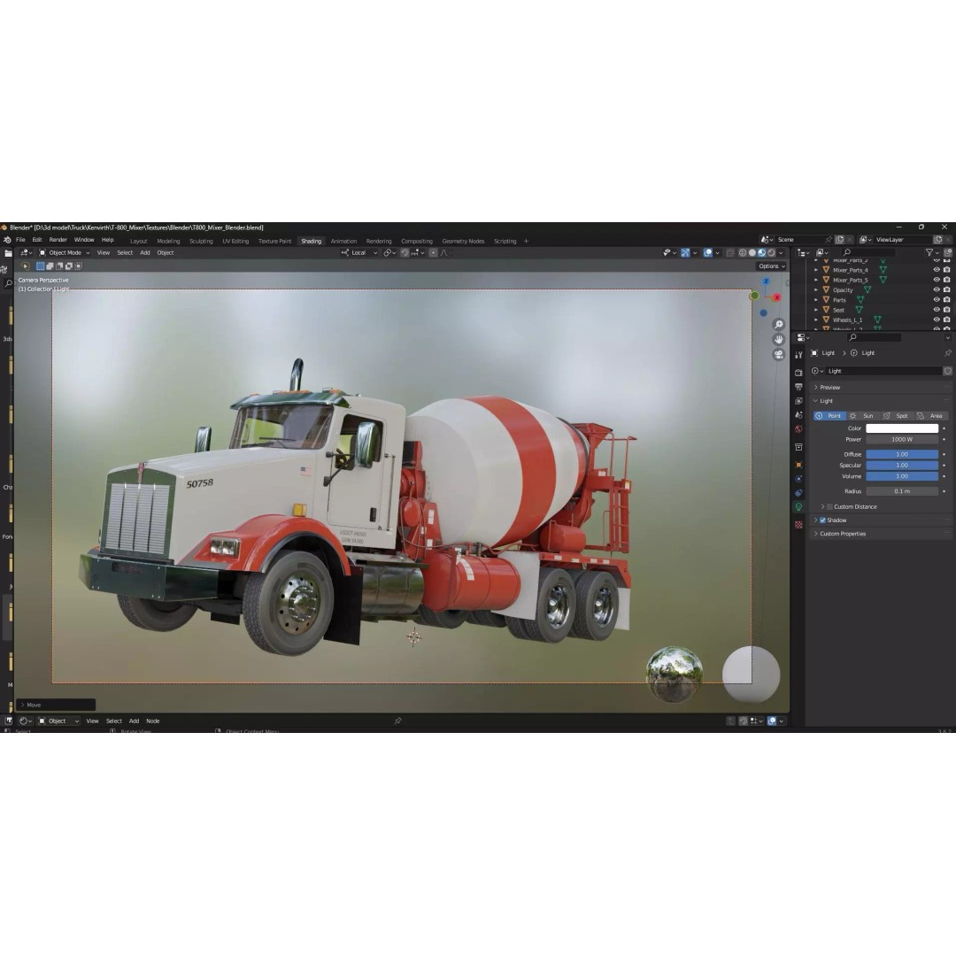Open the shading options dropdown arrow
This screenshot has height=956, width=956.
coord(781,252)
